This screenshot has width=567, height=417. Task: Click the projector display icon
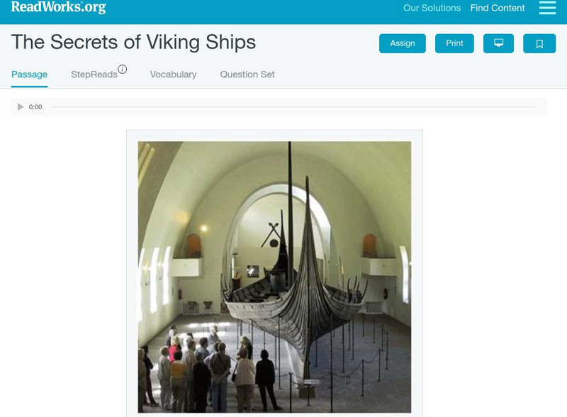pyautogui.click(x=500, y=43)
